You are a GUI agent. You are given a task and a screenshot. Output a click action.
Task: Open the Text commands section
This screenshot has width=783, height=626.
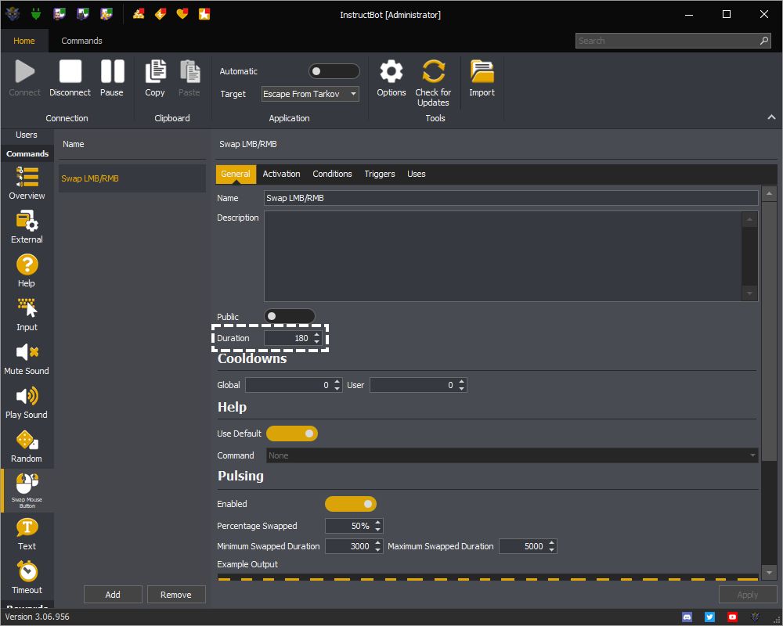pyautogui.click(x=27, y=534)
